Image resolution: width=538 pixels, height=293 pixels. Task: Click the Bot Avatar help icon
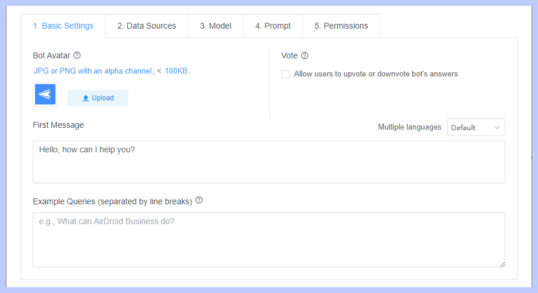(x=77, y=55)
